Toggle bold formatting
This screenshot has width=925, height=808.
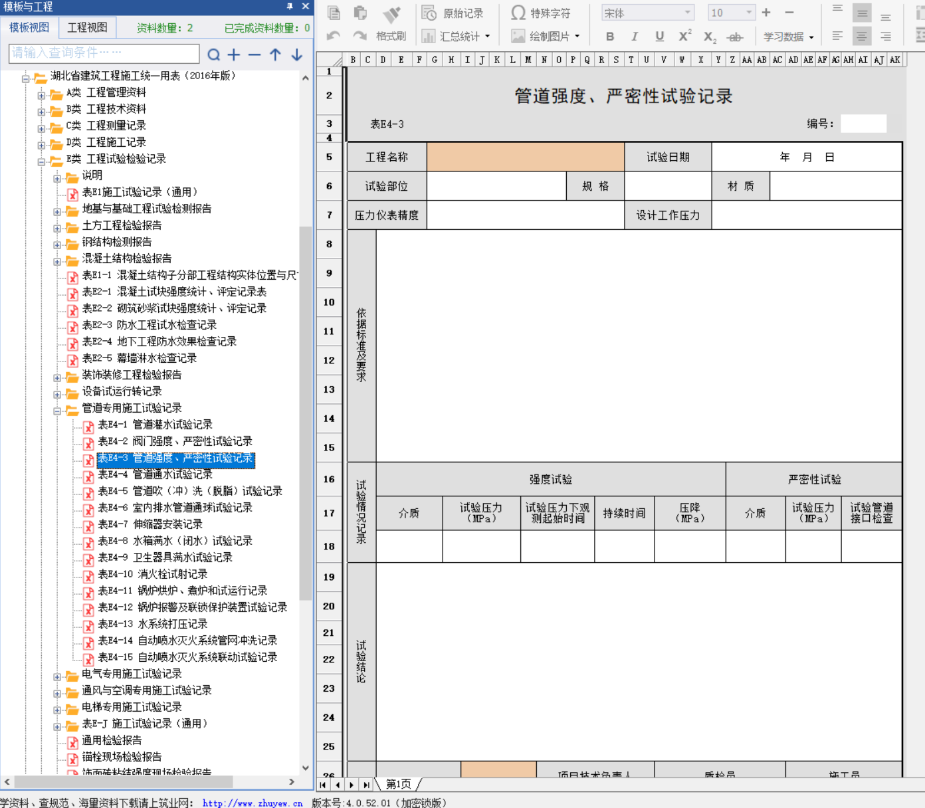[x=610, y=37]
